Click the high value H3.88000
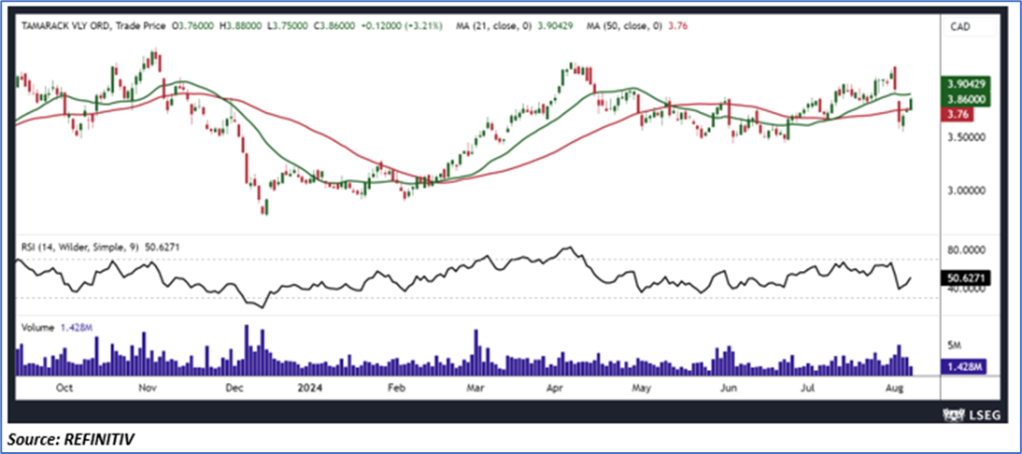 tap(242, 26)
